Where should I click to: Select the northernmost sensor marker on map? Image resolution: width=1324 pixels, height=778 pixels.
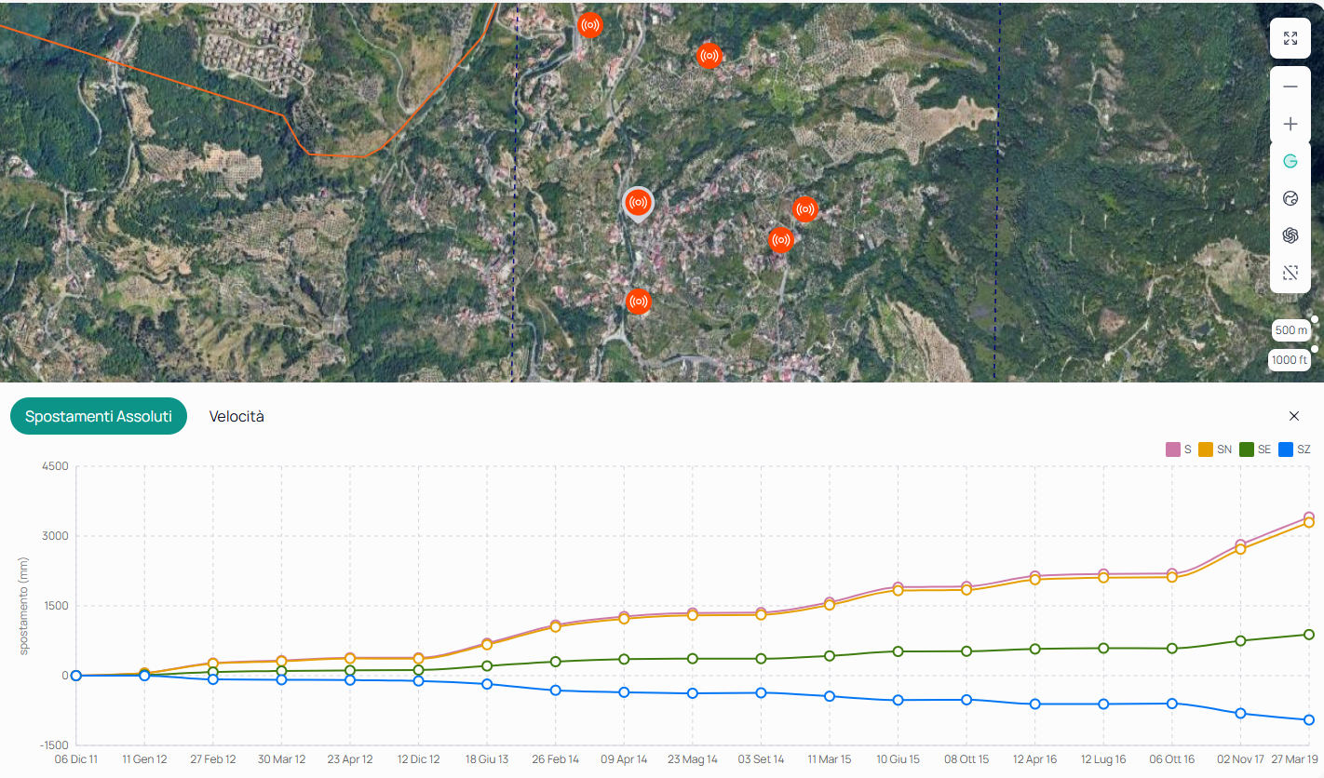coord(589,25)
